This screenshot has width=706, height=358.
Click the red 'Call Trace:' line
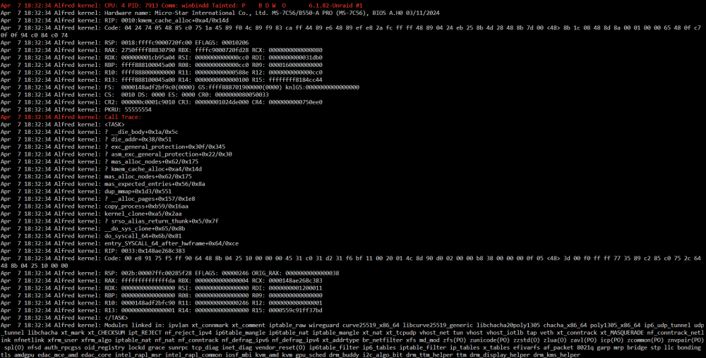71,117
